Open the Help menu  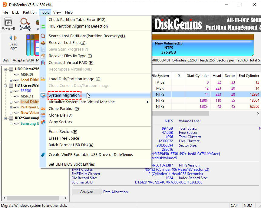click(69, 12)
